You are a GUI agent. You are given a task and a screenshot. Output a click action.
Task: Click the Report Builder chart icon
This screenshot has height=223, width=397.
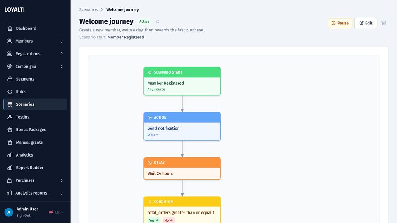coord(10,167)
